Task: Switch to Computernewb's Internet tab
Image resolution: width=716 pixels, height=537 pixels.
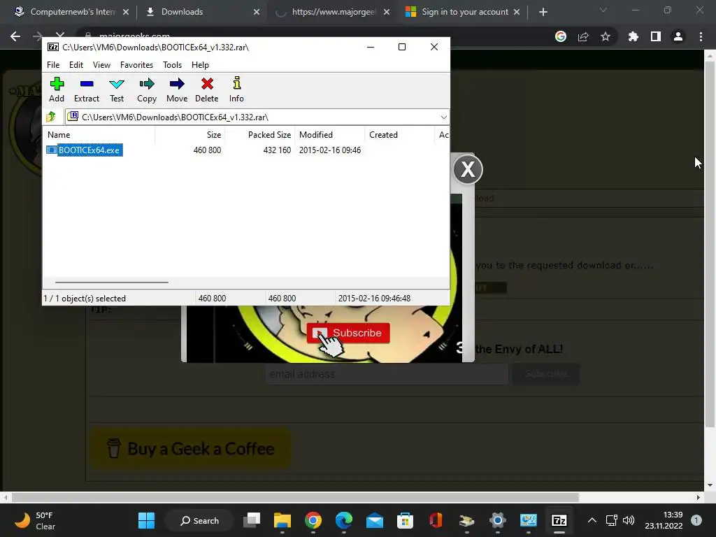Action: tap(73, 12)
